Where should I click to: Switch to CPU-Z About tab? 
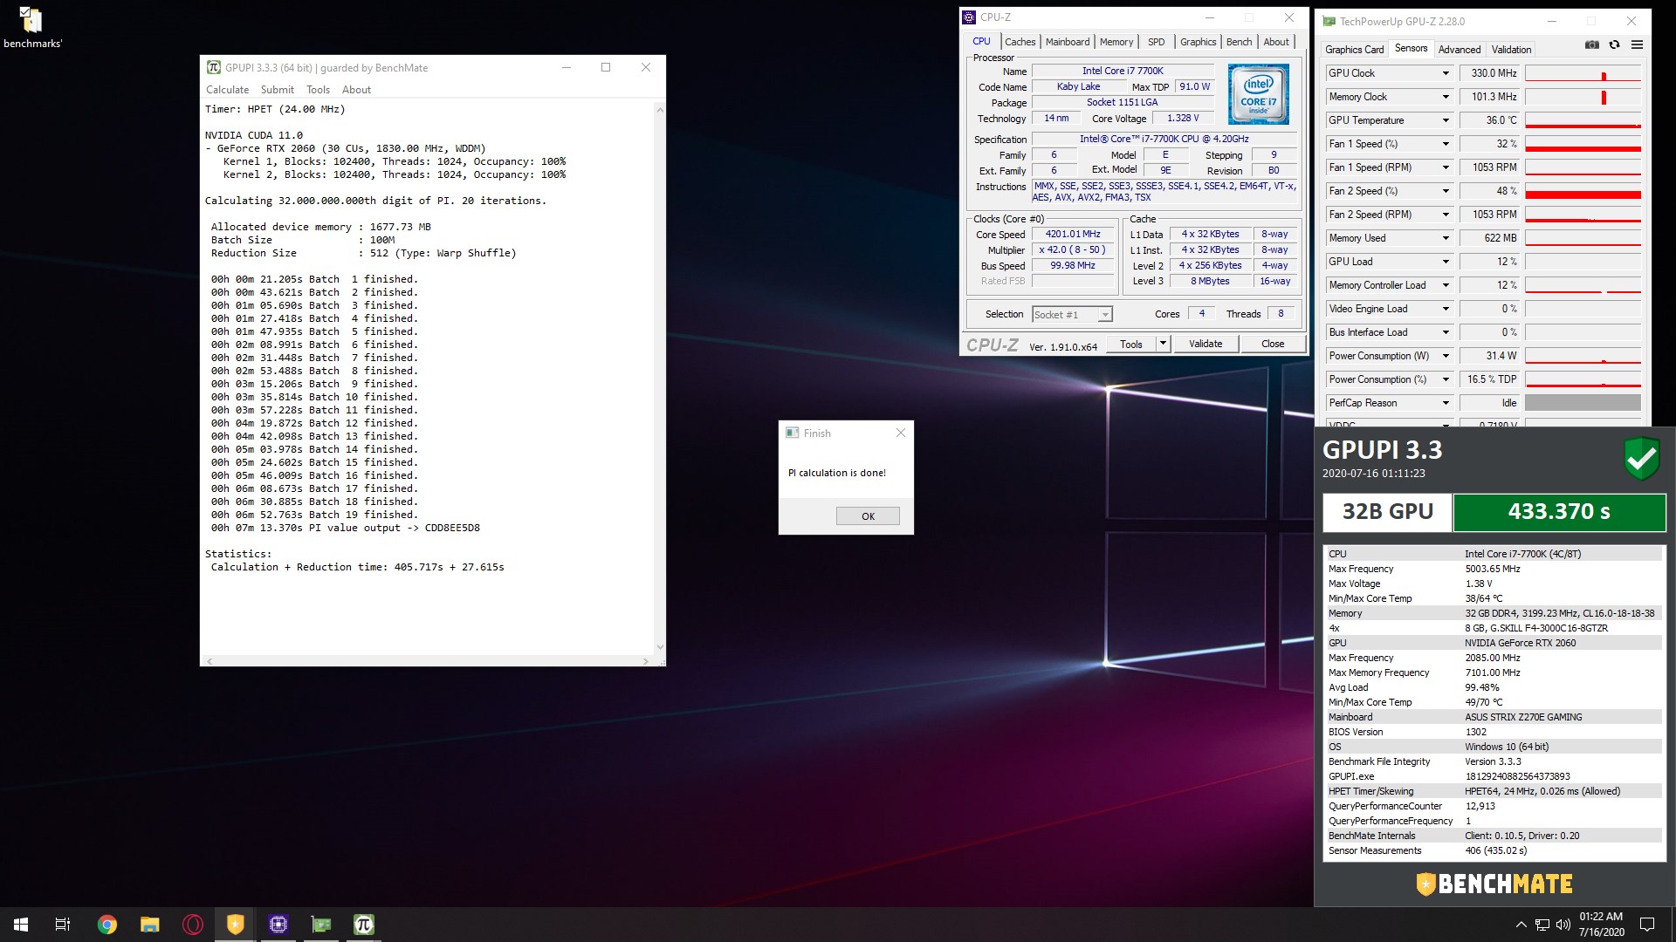point(1275,42)
